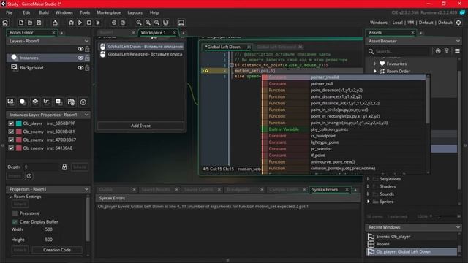
Task: Uncheck the Ob_player inst_6B50DF9F checkbox
Action: click(x=11, y=123)
